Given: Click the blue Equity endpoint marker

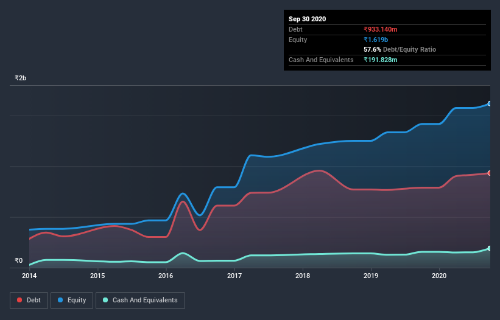Looking at the screenshot, I should tap(489, 104).
